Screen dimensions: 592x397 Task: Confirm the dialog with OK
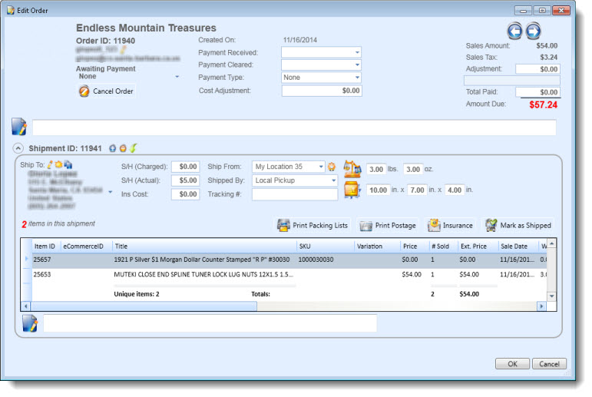tap(512, 364)
